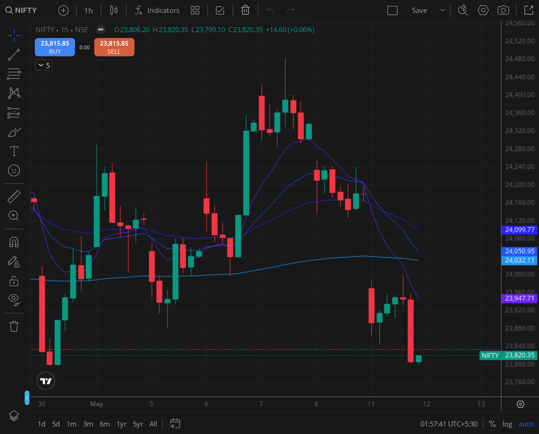Screen dimensions: 539x434
Task: Expand the collapsed left panel blue handle
Action: 27,398
